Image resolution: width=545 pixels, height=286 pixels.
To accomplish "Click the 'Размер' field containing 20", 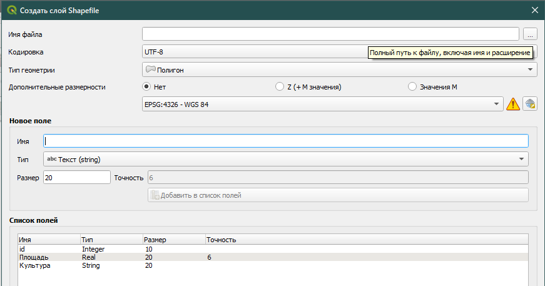I will 76,177.
